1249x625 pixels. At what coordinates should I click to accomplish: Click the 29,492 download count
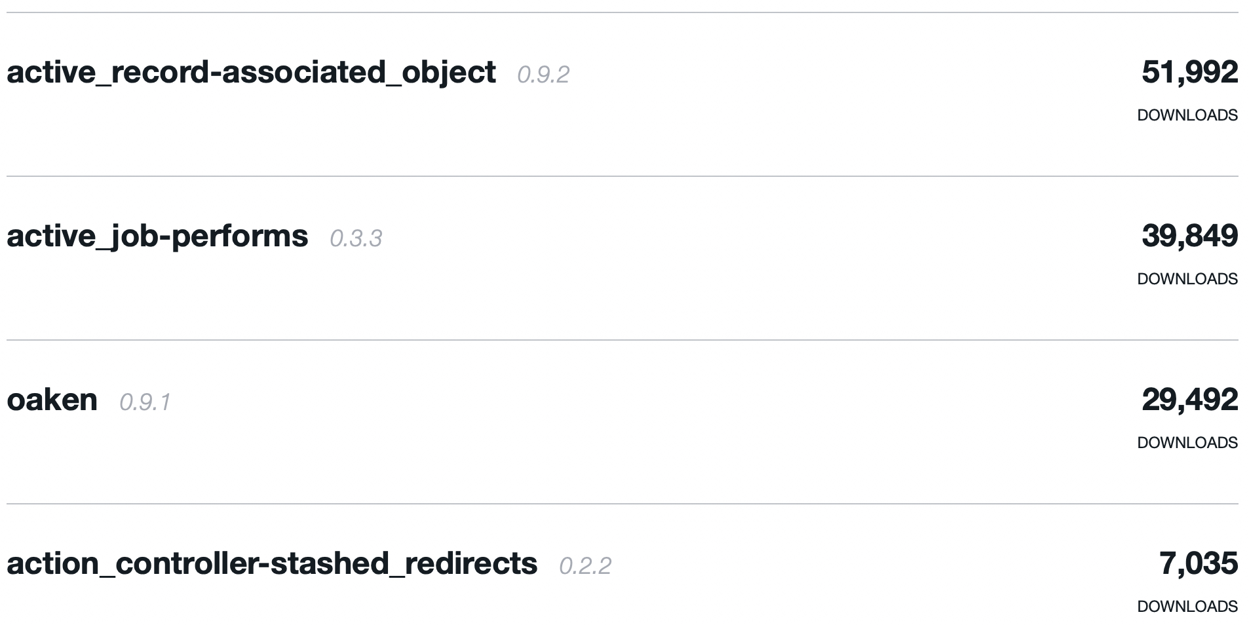tap(1189, 400)
